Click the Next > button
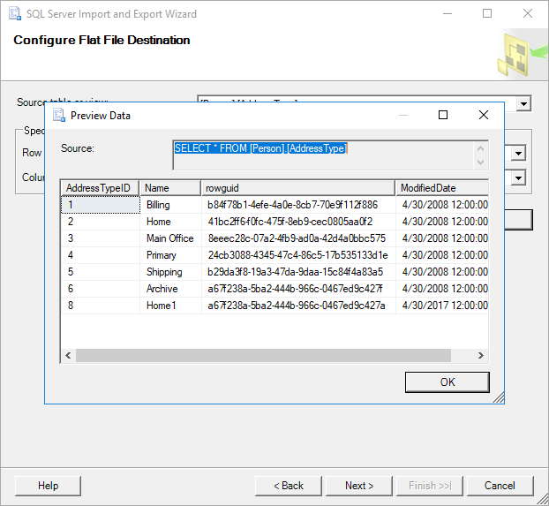This screenshot has height=506, width=549. point(359,486)
